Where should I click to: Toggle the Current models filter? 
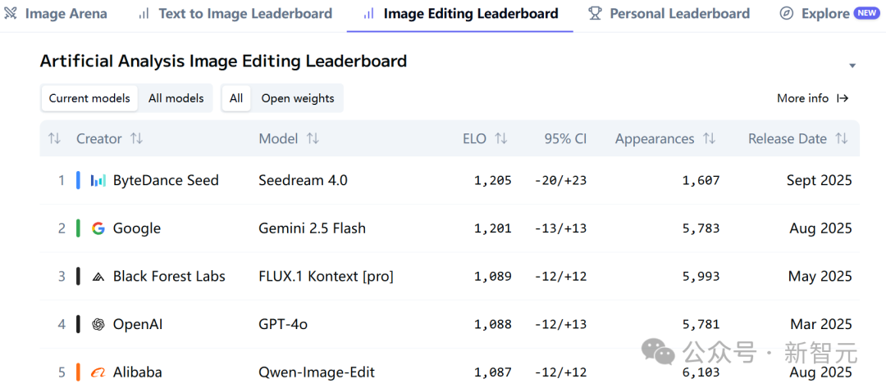(x=89, y=98)
